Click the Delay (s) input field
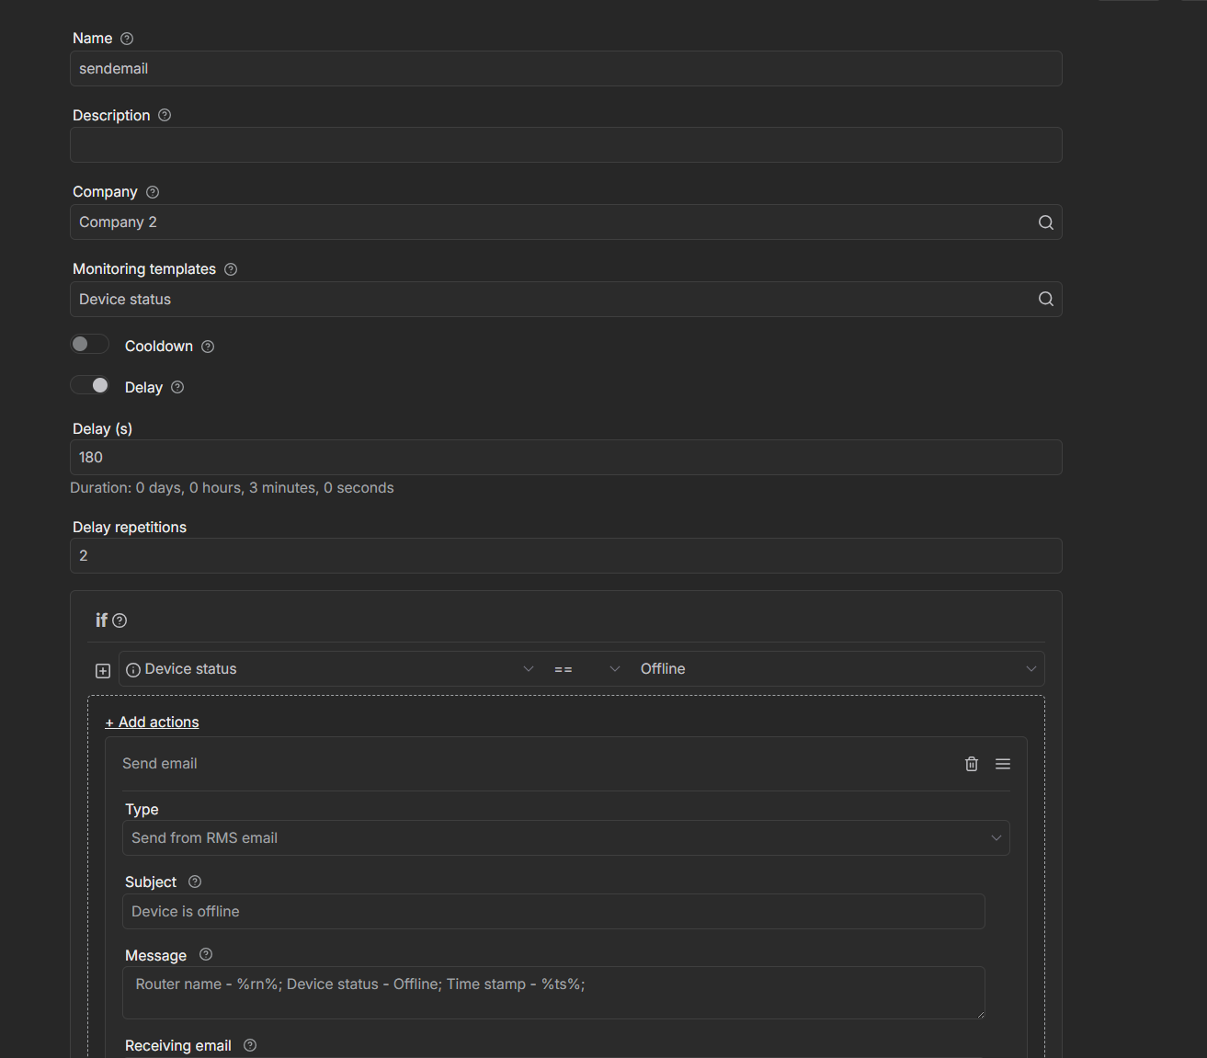 pos(565,458)
